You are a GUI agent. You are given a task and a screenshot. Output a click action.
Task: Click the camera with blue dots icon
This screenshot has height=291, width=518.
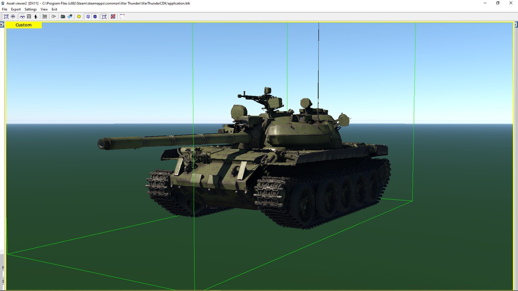[70, 17]
